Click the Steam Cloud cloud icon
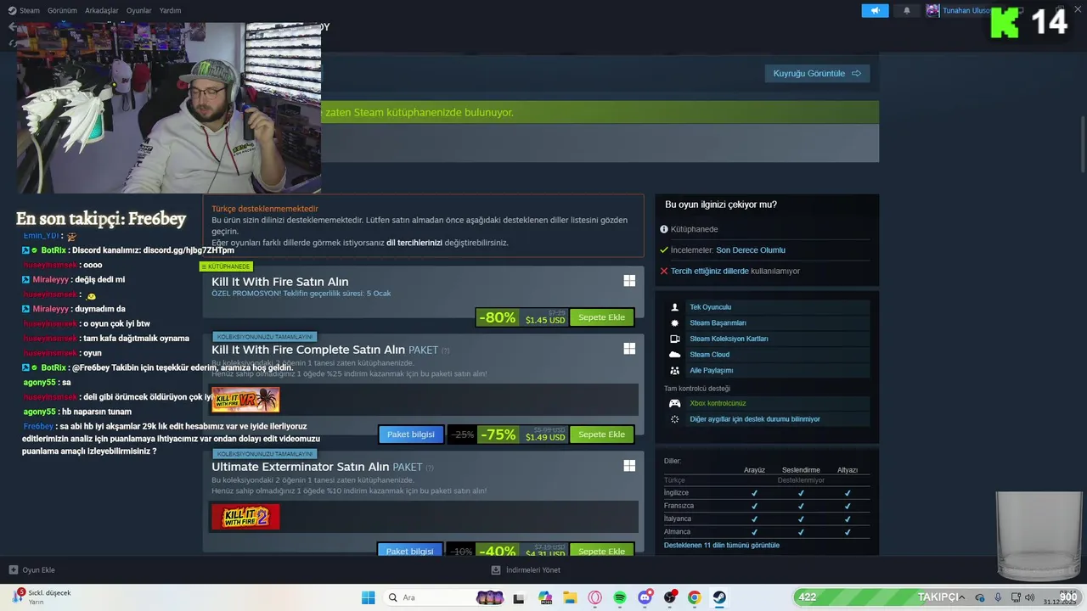Screen dimensions: 1087x611 pyautogui.click(x=675, y=355)
